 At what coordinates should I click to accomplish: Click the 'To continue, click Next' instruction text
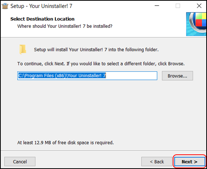(x=101, y=64)
